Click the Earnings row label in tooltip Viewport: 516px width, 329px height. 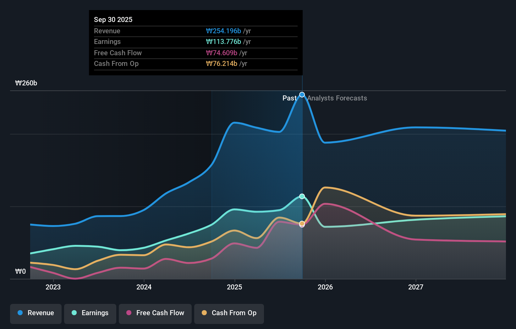107,42
